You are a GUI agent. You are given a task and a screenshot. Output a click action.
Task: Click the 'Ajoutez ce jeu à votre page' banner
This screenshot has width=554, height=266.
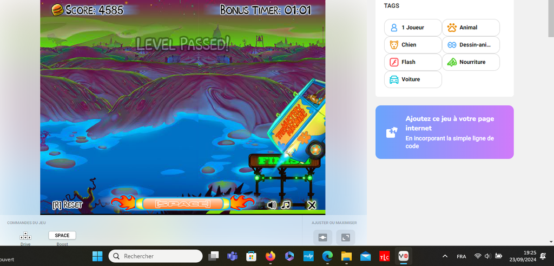pos(444,132)
